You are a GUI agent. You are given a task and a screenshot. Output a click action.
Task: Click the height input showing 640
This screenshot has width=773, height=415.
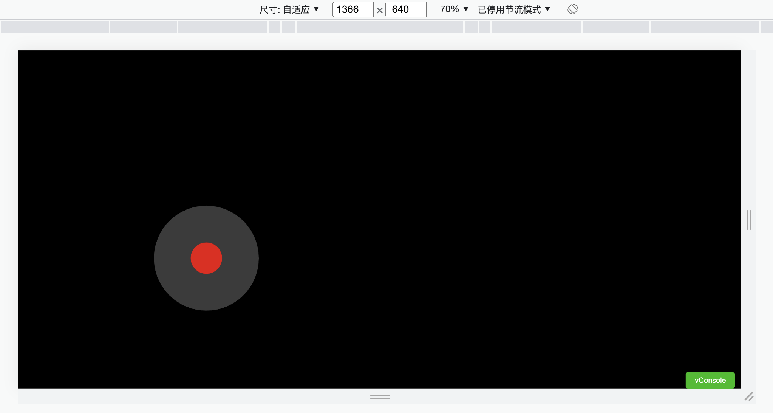point(405,9)
